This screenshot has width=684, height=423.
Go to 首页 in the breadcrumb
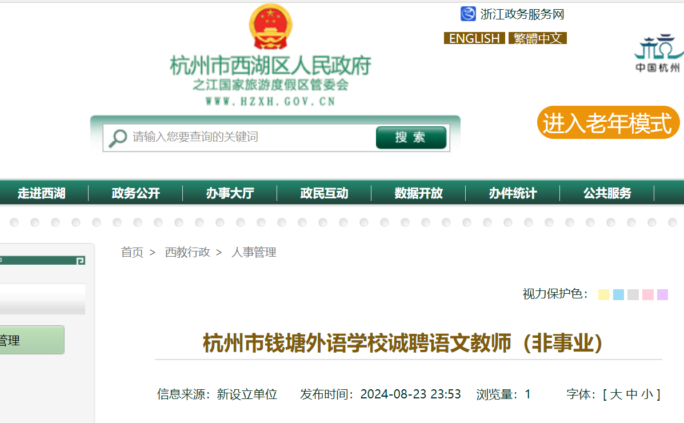click(x=132, y=252)
